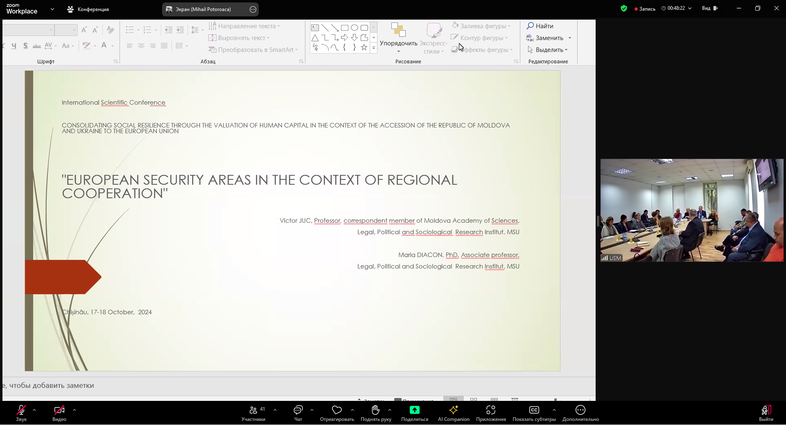Click the bulleted list icon
Image resolution: width=786 pixels, height=425 pixels.
pos(130,30)
